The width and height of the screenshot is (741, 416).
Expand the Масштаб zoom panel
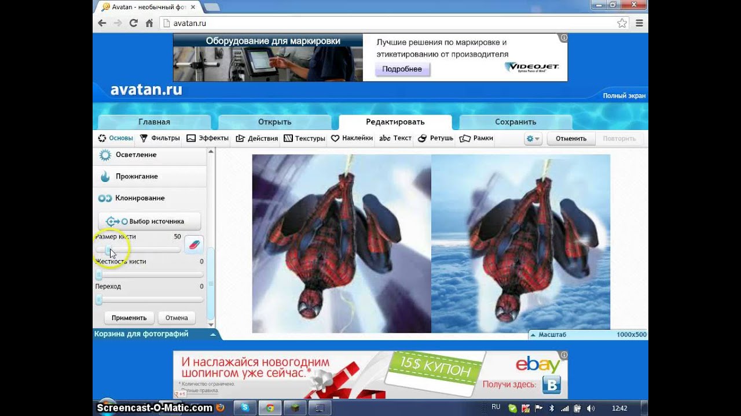[588, 335]
